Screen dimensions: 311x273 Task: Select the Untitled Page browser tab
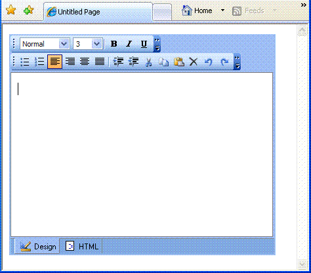coord(98,12)
